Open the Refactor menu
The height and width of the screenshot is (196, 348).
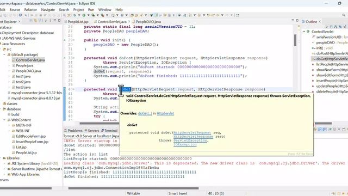tap(30, 10)
